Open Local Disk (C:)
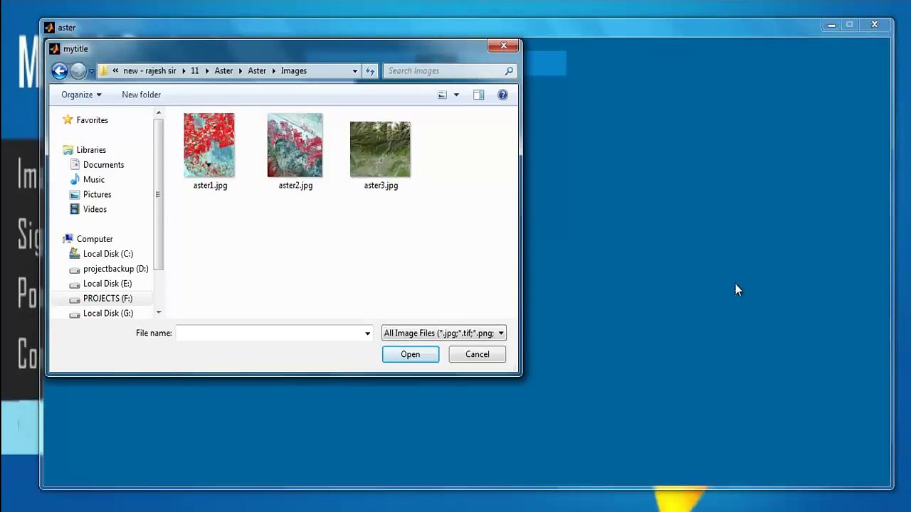This screenshot has width=911, height=512. (107, 254)
